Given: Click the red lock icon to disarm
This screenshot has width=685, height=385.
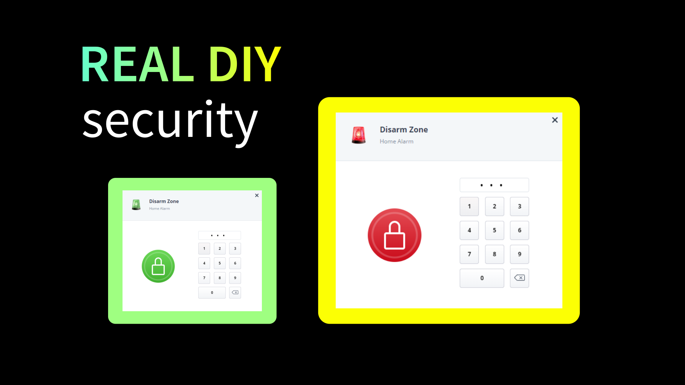Looking at the screenshot, I should click(394, 235).
